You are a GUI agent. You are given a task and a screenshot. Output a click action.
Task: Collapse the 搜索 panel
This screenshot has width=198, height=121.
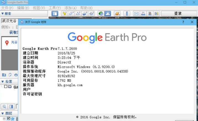2,14
